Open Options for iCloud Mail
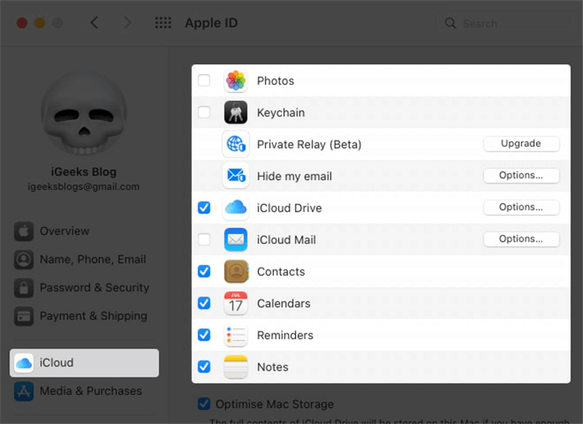Image resolution: width=583 pixels, height=424 pixels. coord(521,239)
